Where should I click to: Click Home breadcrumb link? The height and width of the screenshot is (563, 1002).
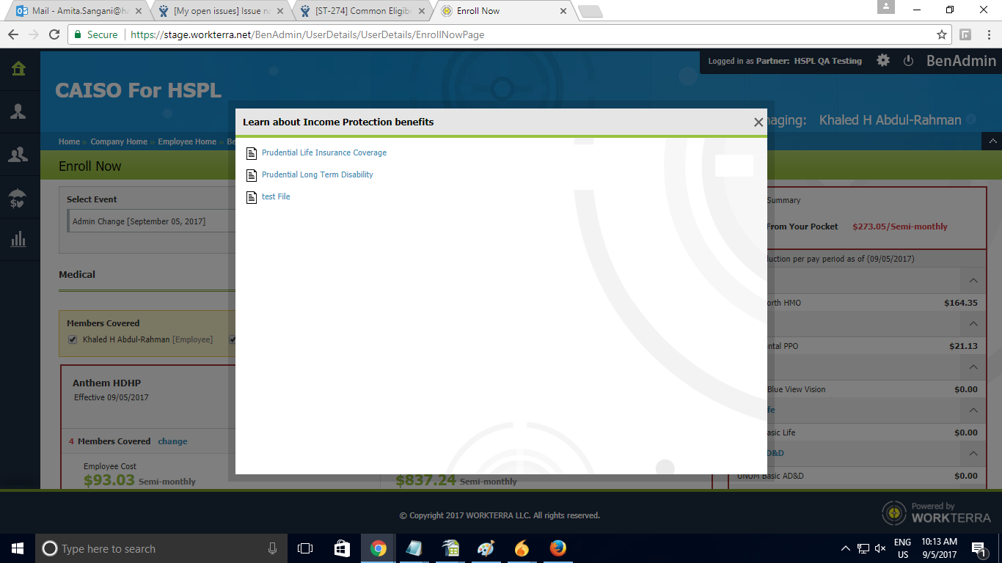click(x=69, y=141)
